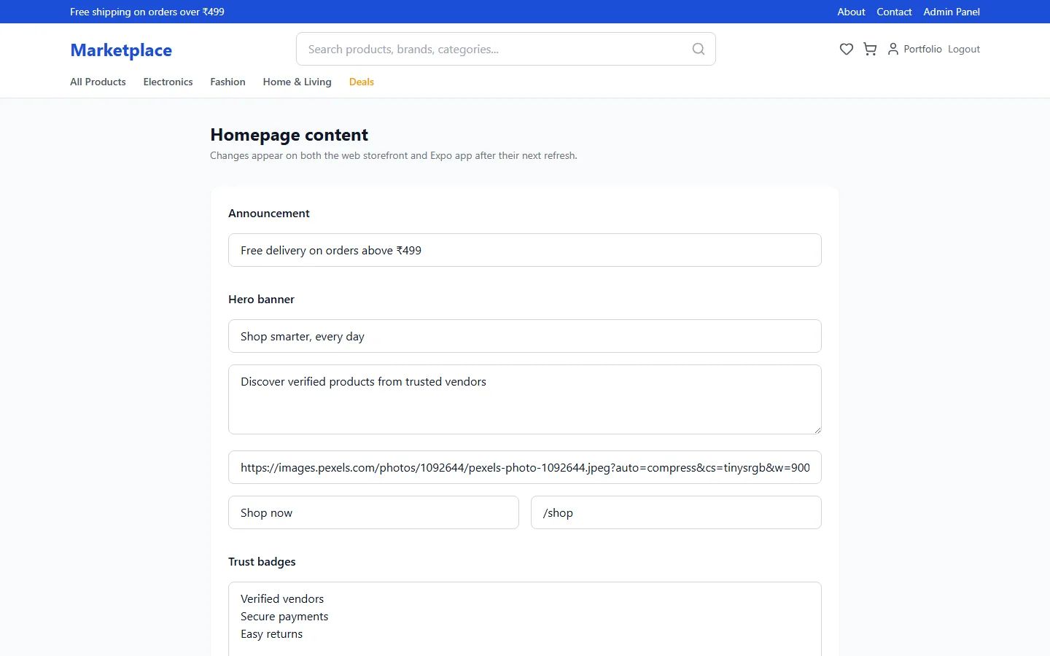Click the hero subtitle textarea
The height and width of the screenshot is (656, 1050).
pyautogui.click(x=525, y=399)
